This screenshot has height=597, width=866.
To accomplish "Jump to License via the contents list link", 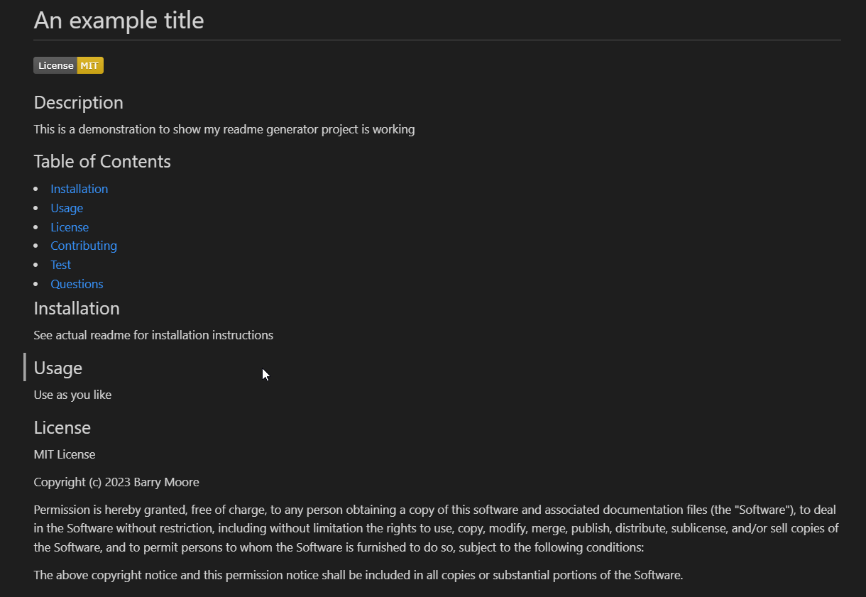I will (70, 227).
